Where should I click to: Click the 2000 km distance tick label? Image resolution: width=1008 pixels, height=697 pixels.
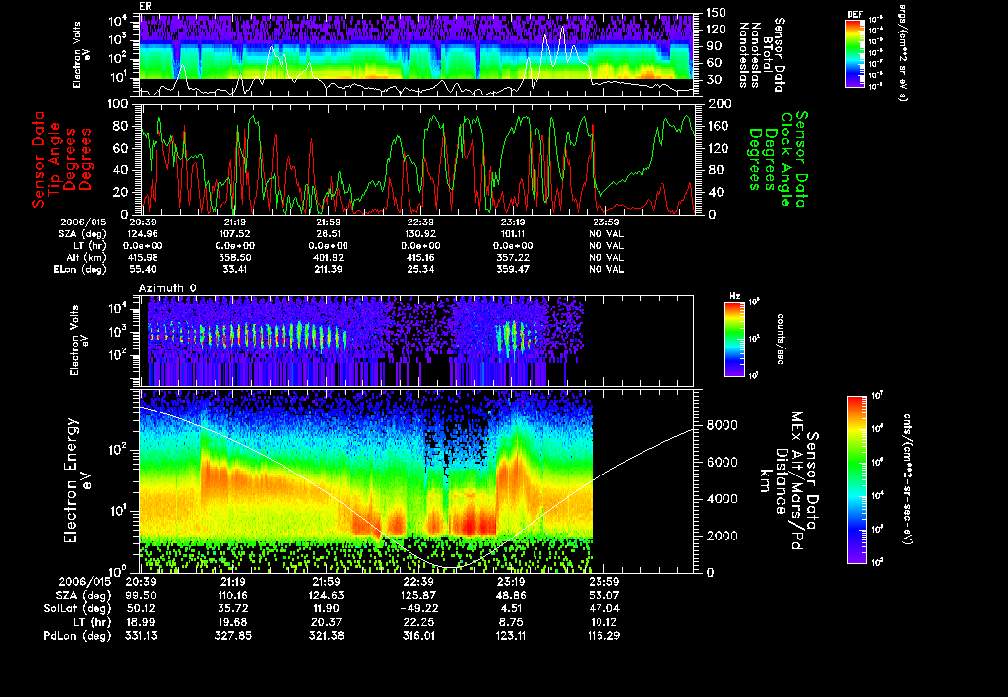tap(722, 536)
